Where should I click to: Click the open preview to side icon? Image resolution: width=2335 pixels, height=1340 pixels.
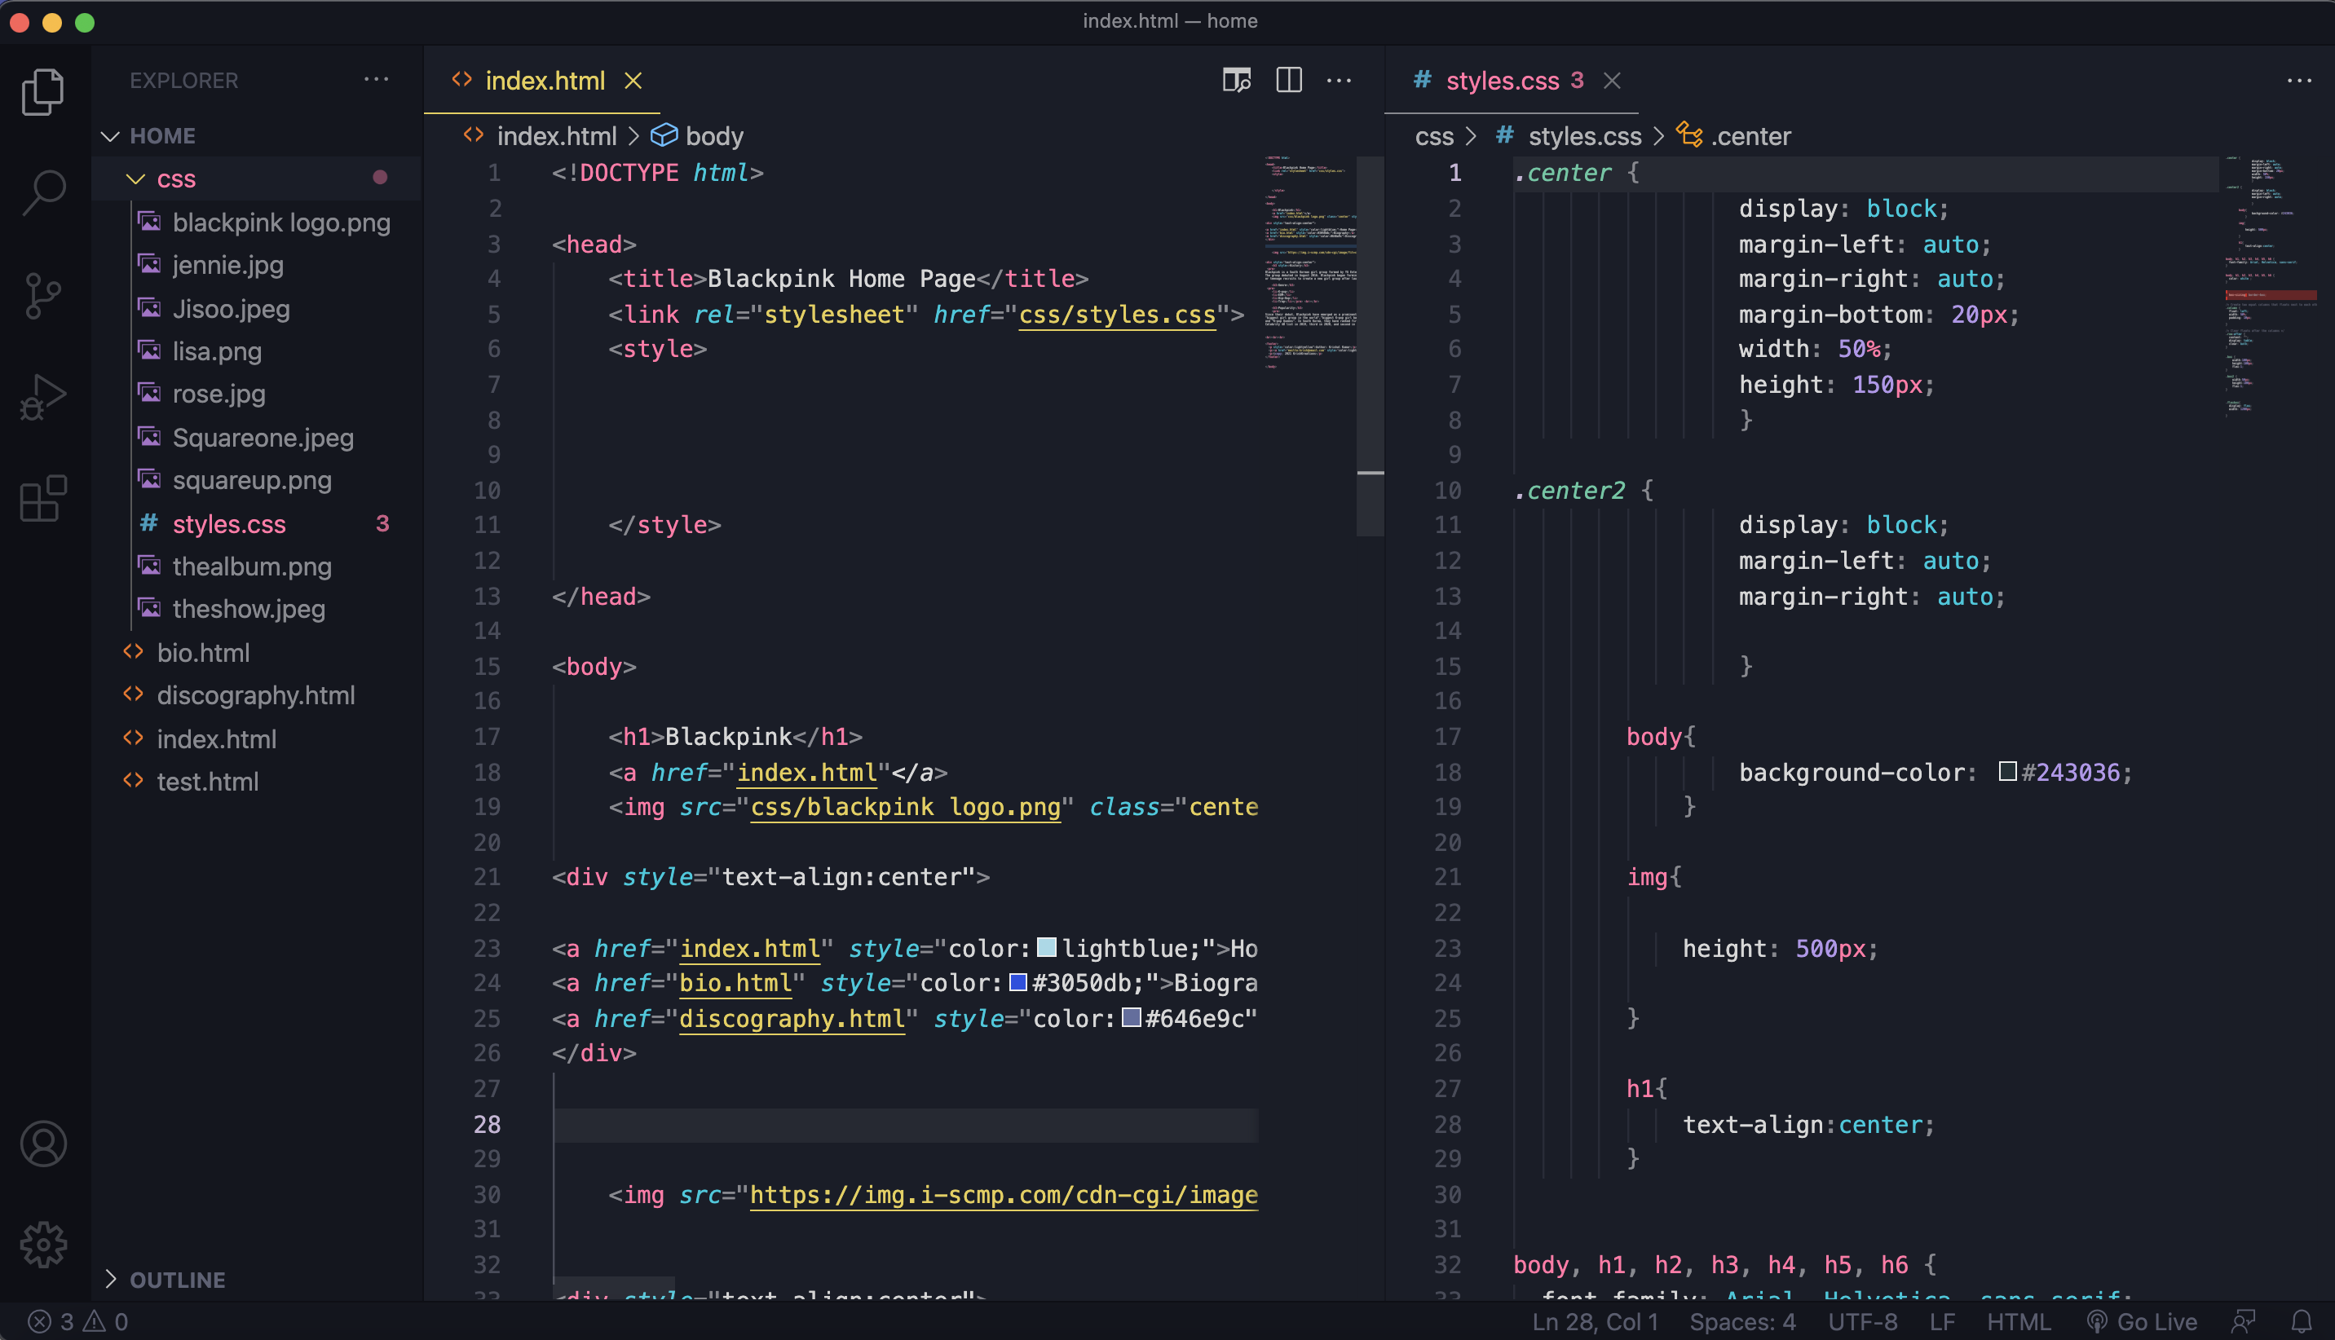coord(1236,80)
